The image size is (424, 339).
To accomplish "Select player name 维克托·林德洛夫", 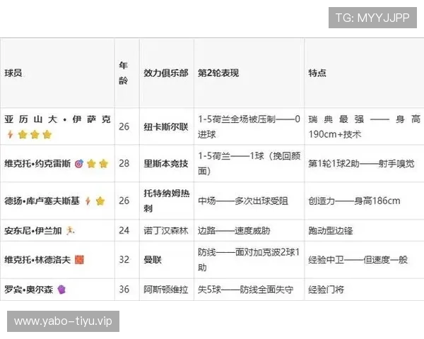I will (37, 260).
